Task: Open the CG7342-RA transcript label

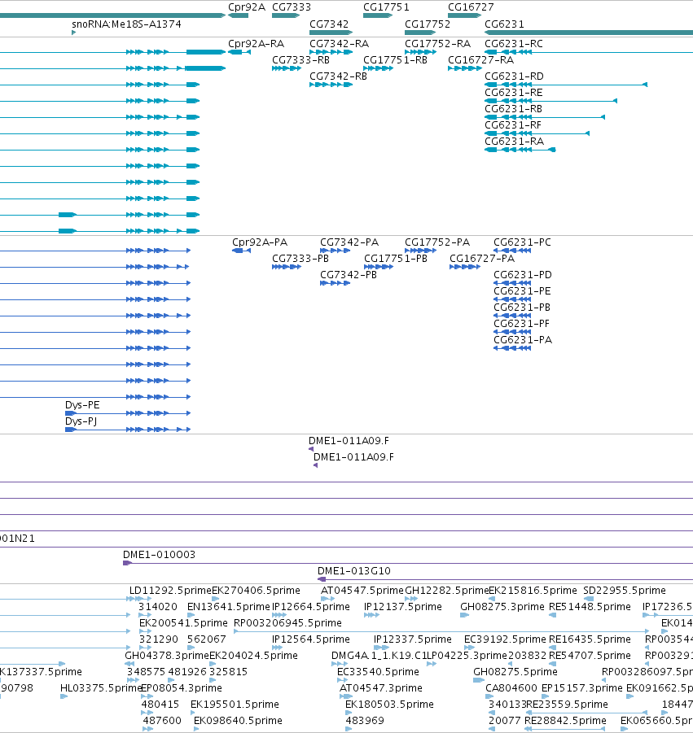Action: pos(339,44)
